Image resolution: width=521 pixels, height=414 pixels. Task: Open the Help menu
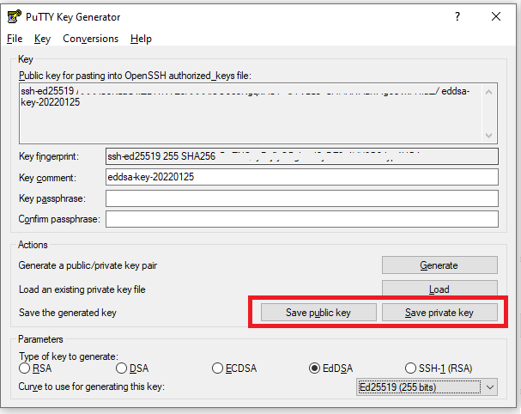coord(141,39)
